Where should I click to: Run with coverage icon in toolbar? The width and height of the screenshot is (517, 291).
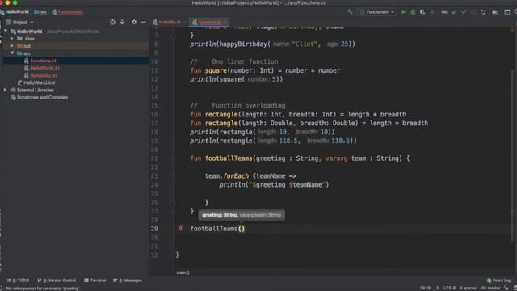[422, 12]
